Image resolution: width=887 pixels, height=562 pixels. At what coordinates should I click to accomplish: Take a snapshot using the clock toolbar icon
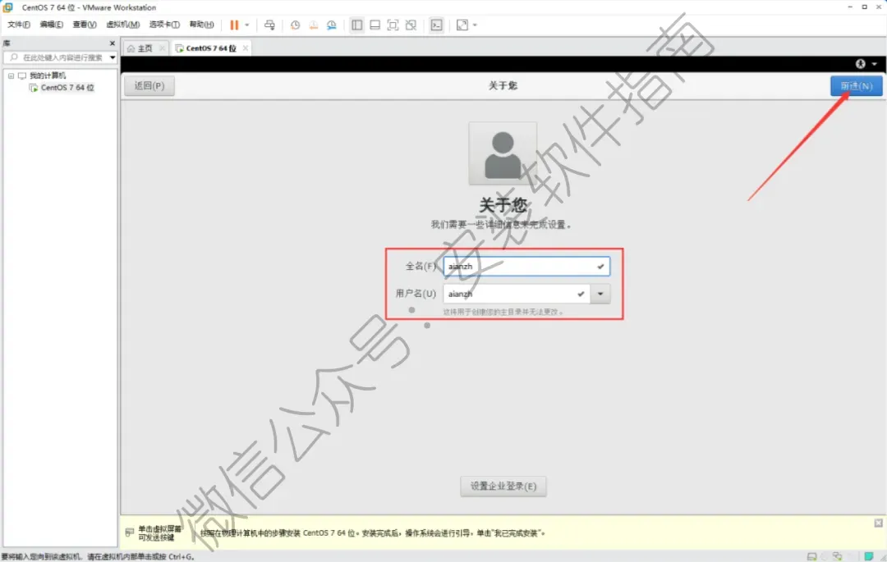[295, 25]
